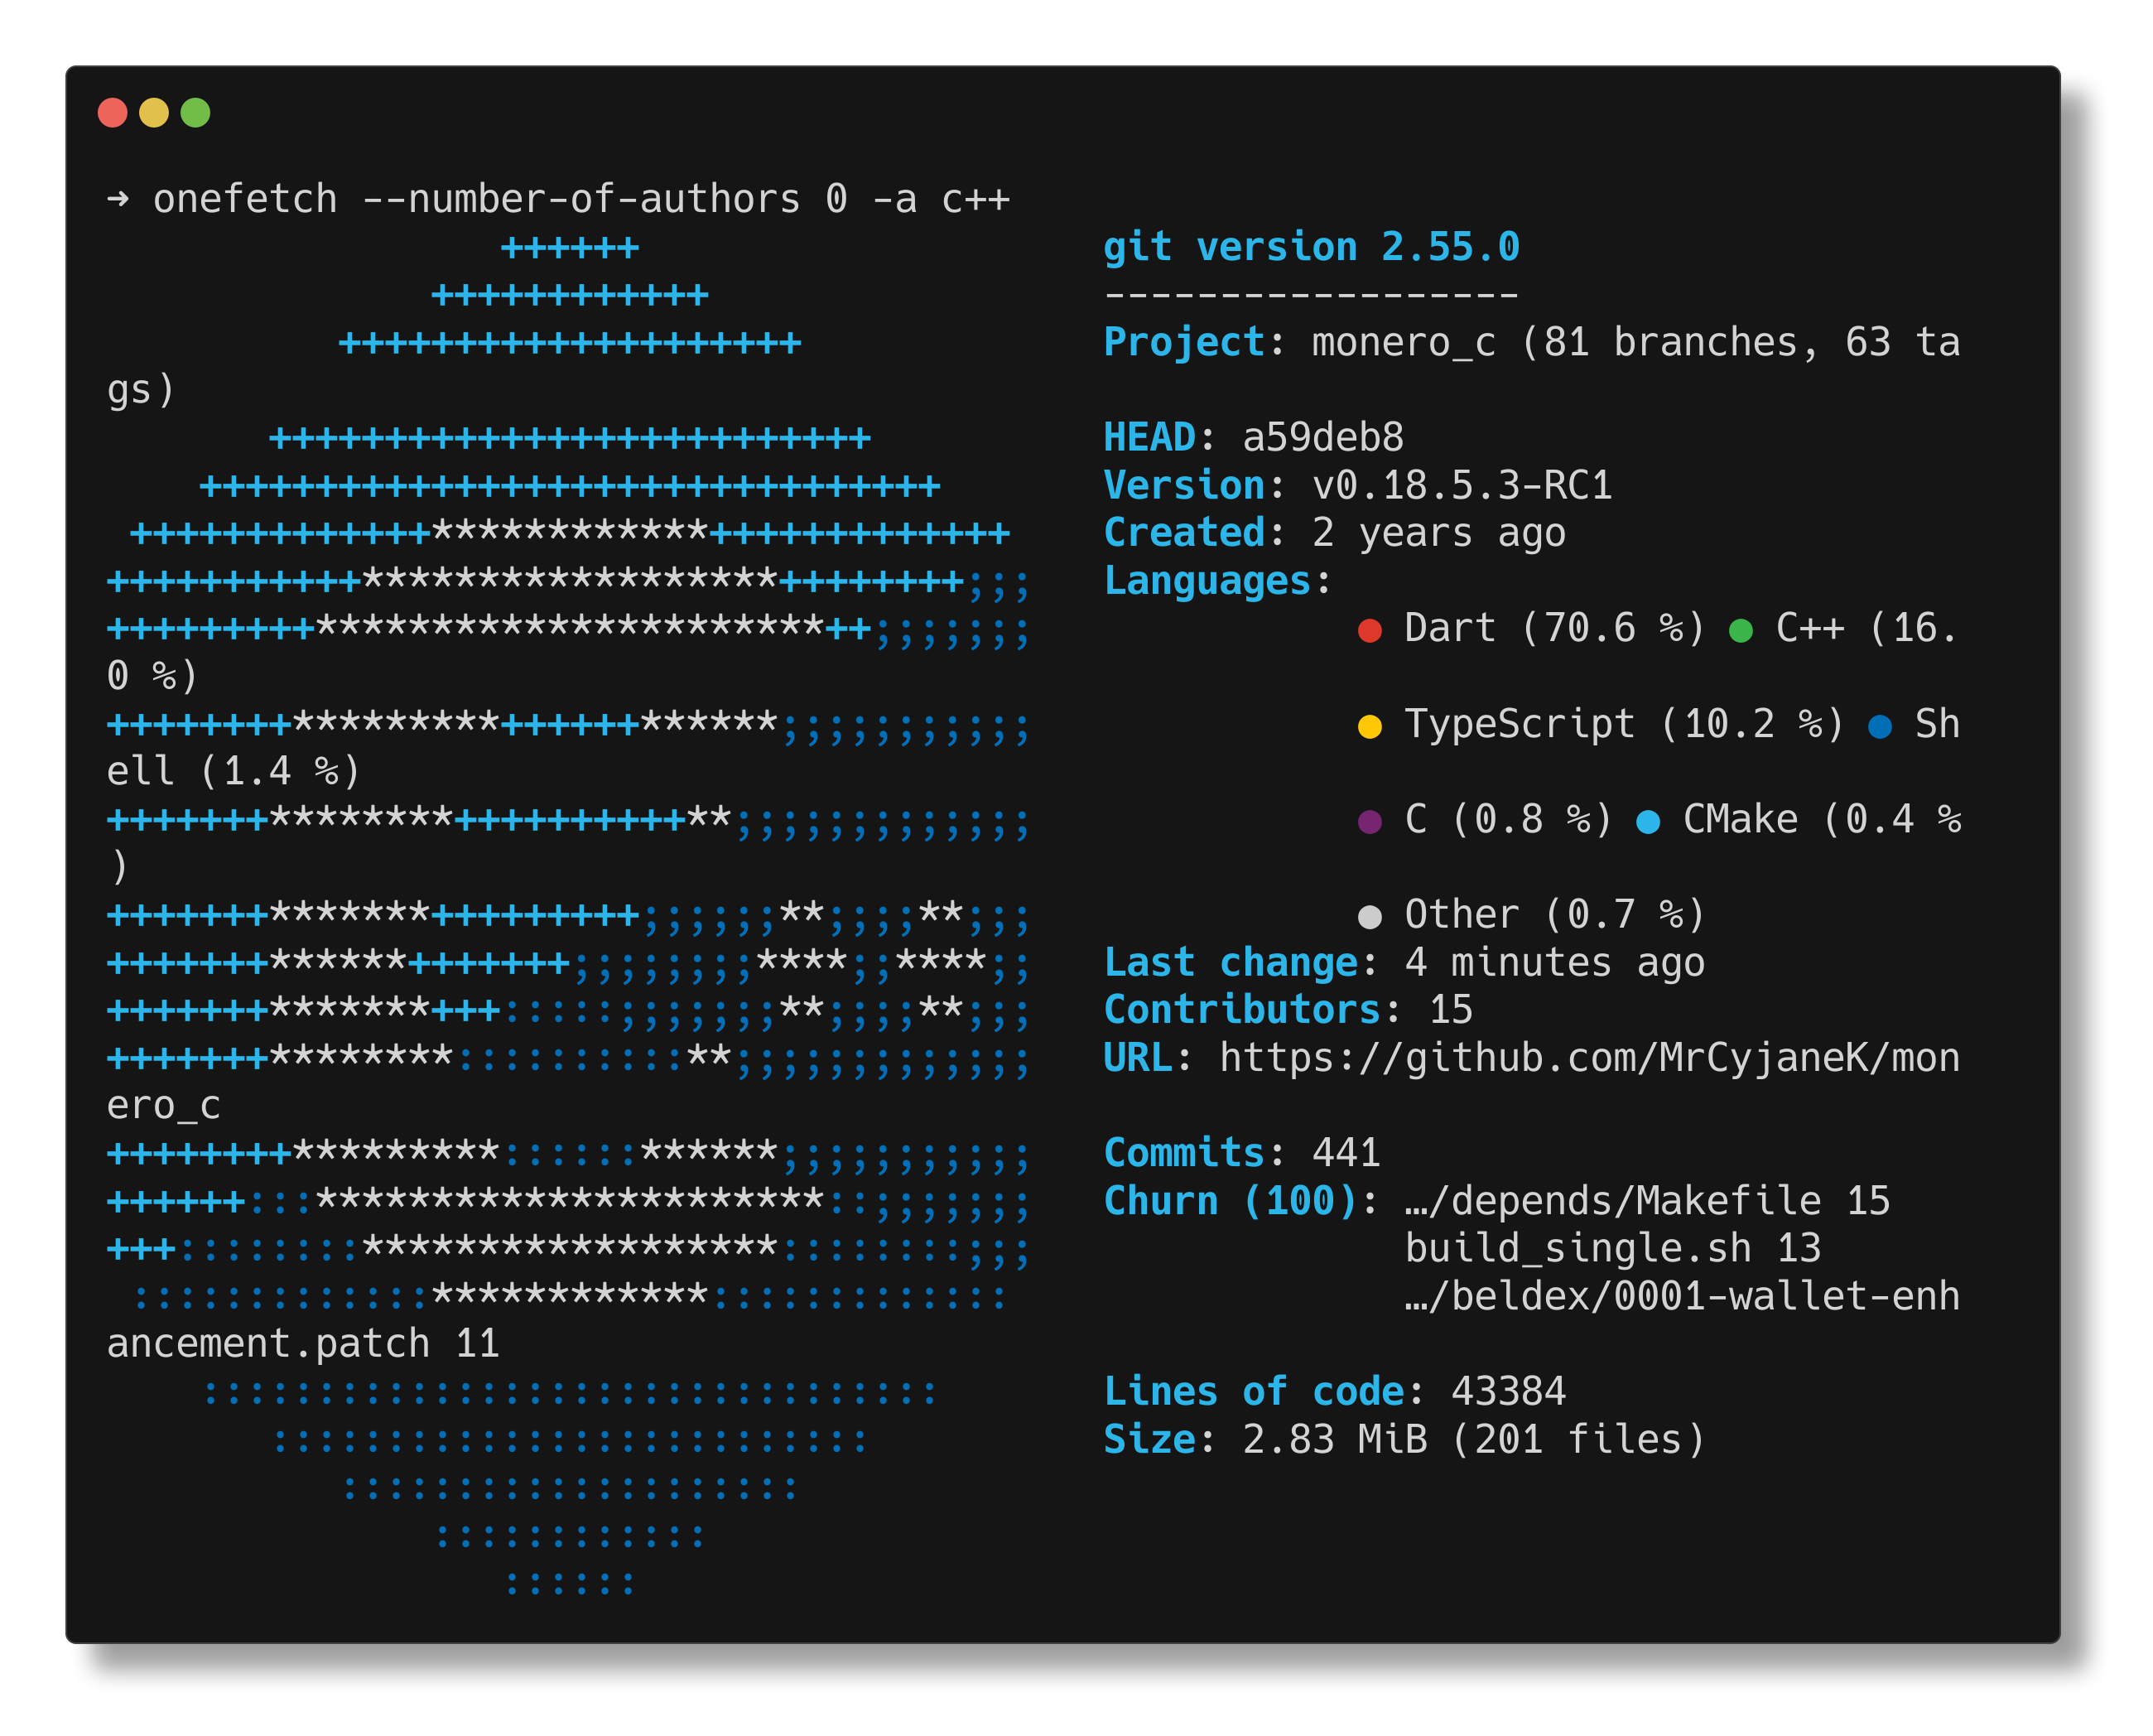Open the github.com/MrCyjaneK URL
This screenshot has width=2153, height=1736.
click(1589, 1058)
